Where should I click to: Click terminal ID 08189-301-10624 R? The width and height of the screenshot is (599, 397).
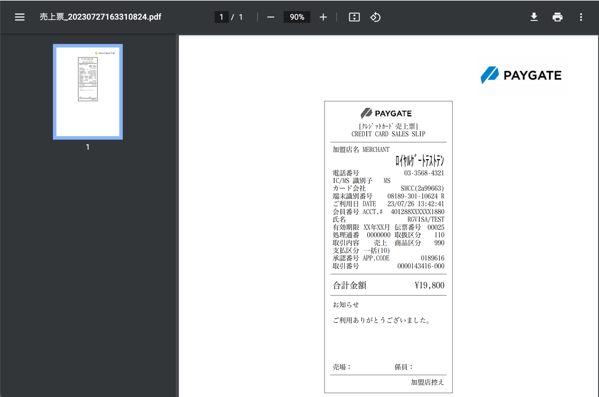(x=416, y=196)
